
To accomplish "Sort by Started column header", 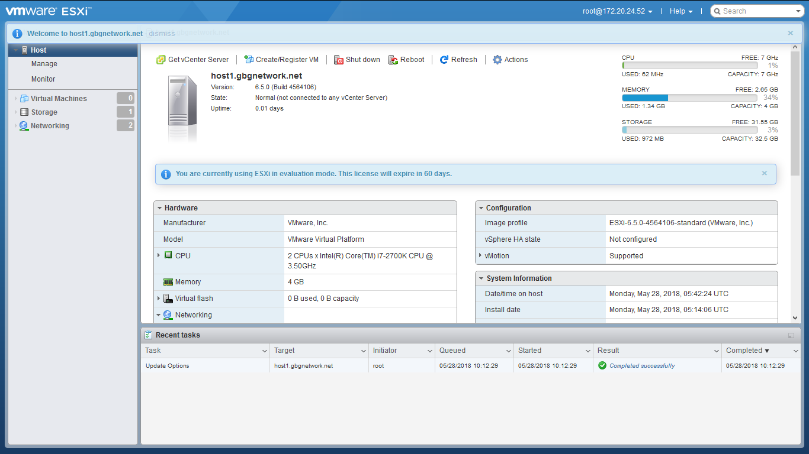I will [529, 351].
